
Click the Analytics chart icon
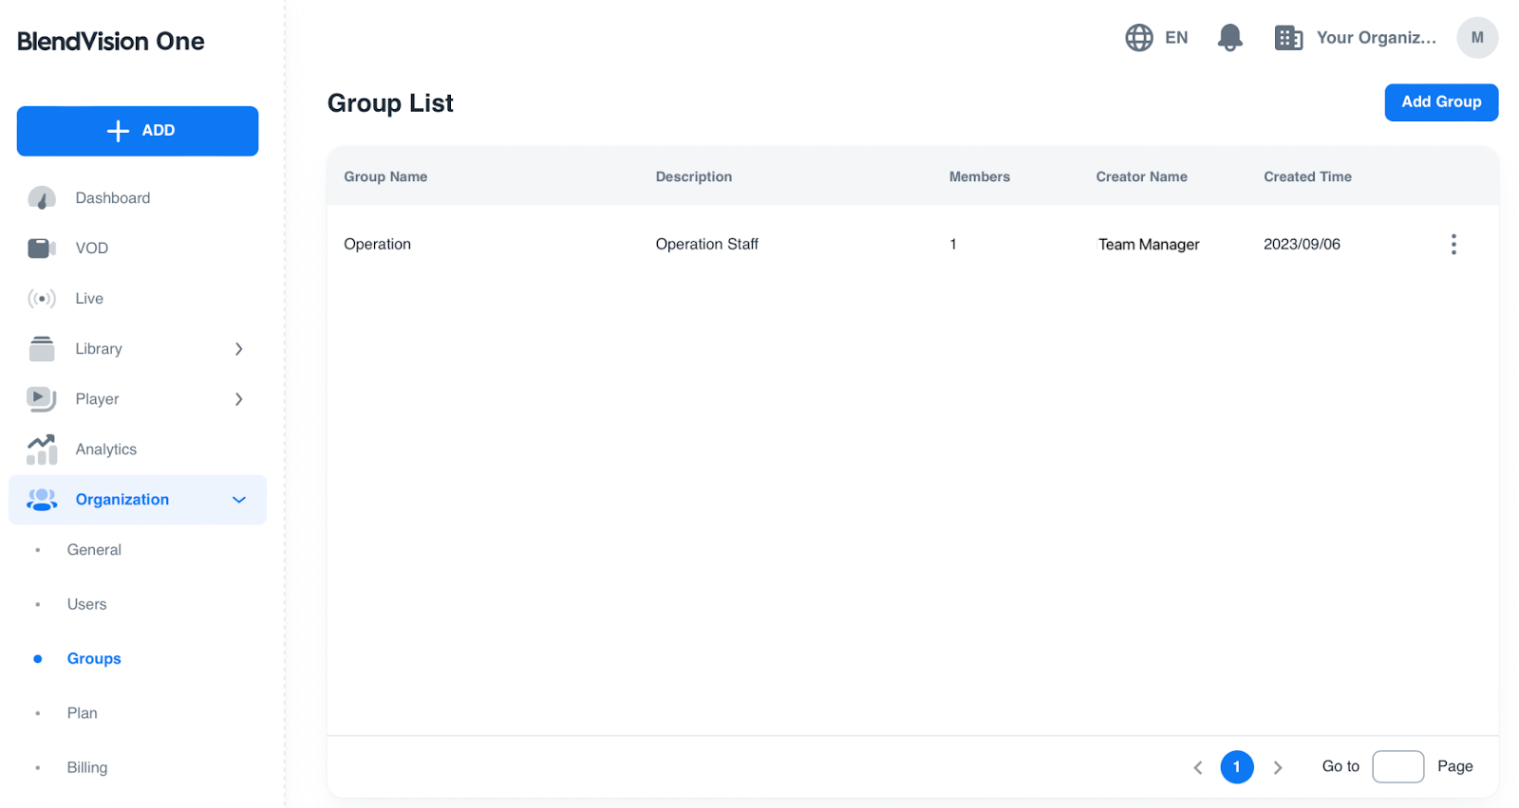point(42,450)
